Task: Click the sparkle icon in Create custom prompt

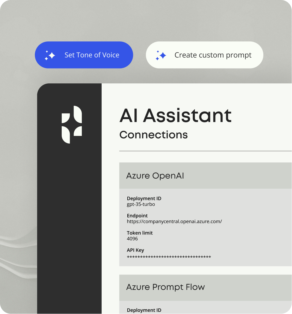Action: point(161,55)
